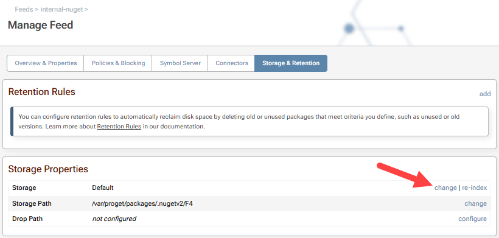Switch to the Connectors tab
Screen dimensions: 499x238
tap(231, 63)
